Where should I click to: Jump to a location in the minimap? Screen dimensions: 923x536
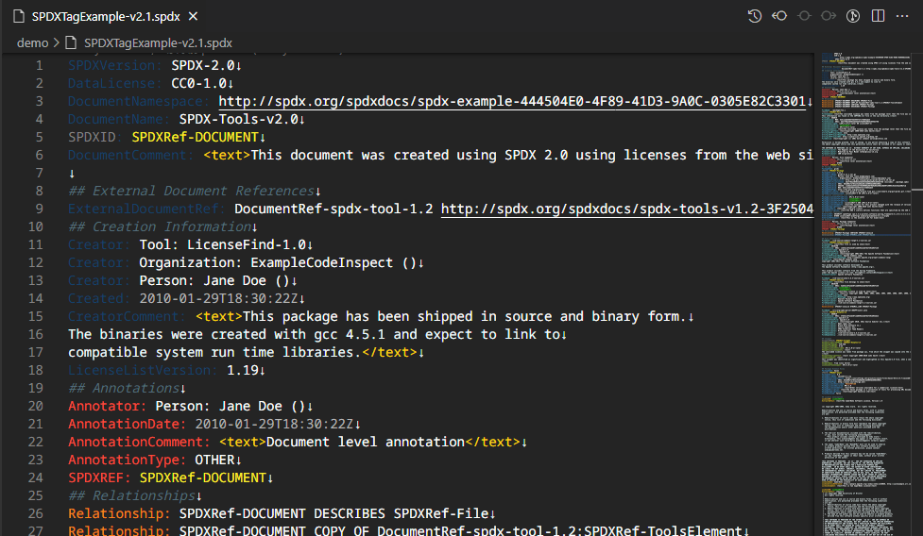point(866,283)
